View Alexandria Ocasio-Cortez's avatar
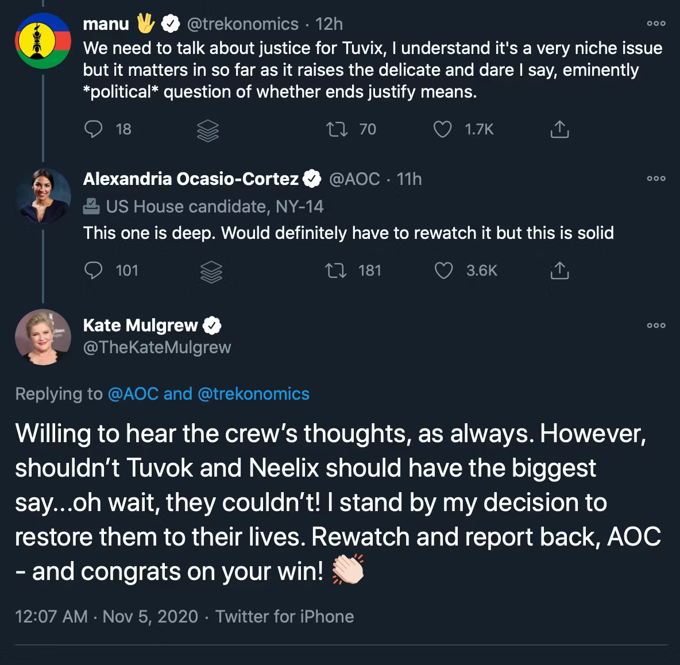Image resolution: width=680 pixels, height=665 pixels. pyautogui.click(x=42, y=196)
